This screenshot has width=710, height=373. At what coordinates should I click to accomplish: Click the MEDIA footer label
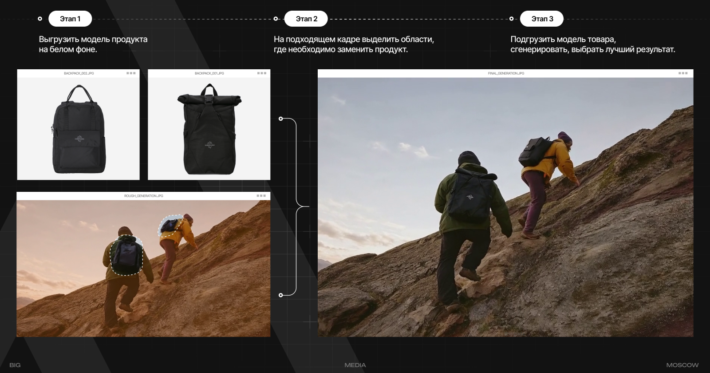pos(355,365)
